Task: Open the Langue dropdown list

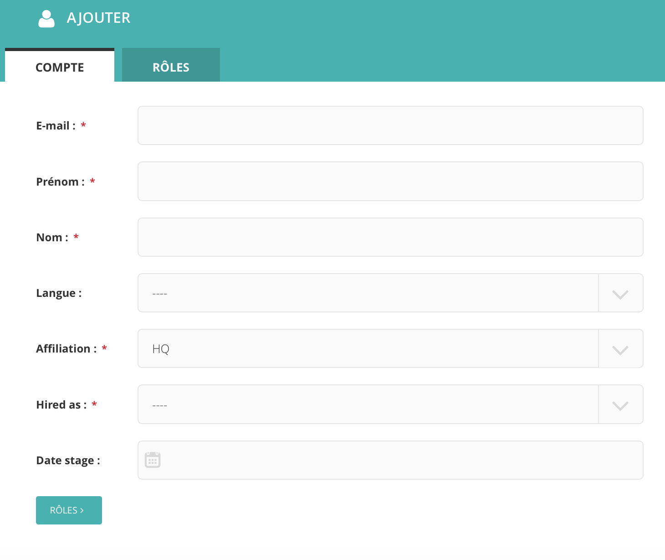Action: coord(368,293)
